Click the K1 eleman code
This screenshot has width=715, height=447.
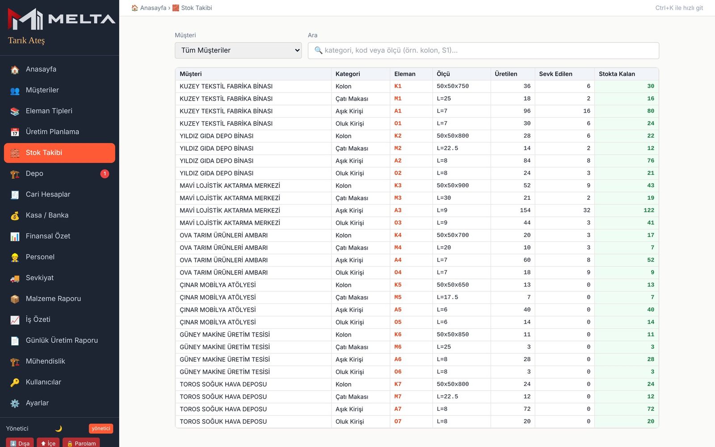398,86
